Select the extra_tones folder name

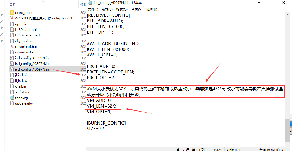24,13
